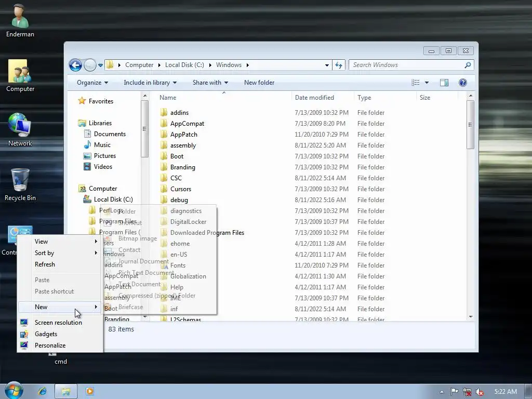Open Explorer help icon

(x=463, y=83)
